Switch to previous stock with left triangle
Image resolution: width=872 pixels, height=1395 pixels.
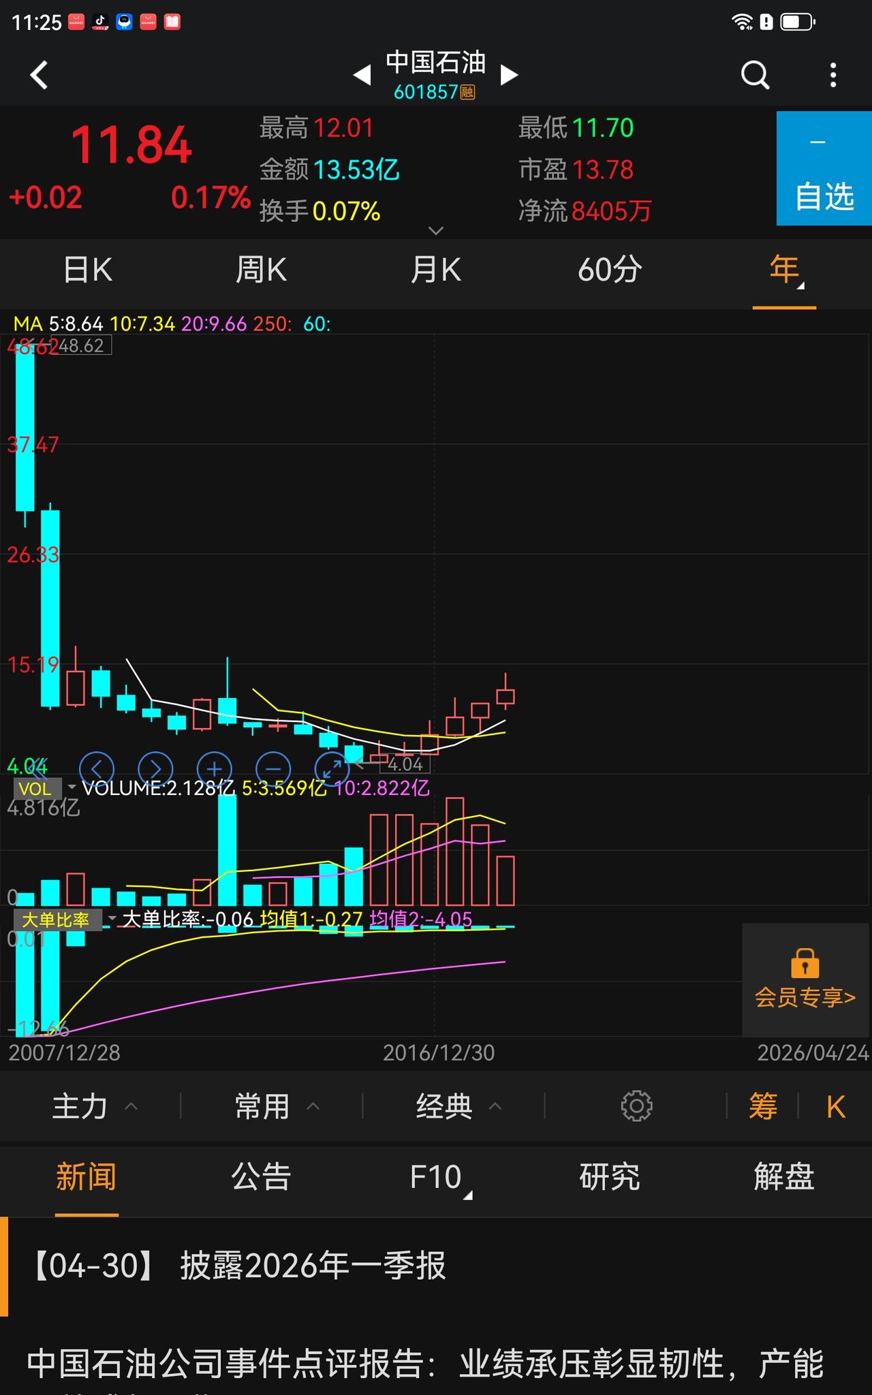click(x=362, y=75)
